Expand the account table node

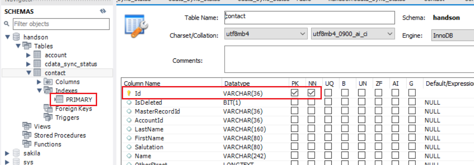[29, 55]
